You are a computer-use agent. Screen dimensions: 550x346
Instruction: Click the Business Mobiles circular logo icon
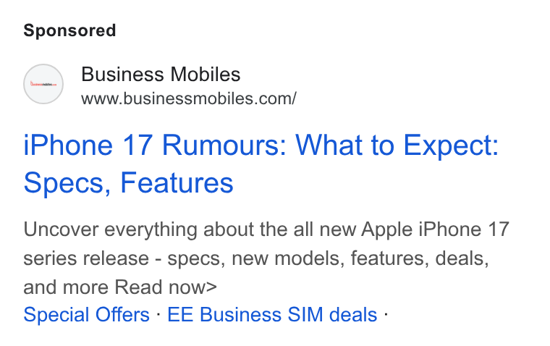(43, 84)
